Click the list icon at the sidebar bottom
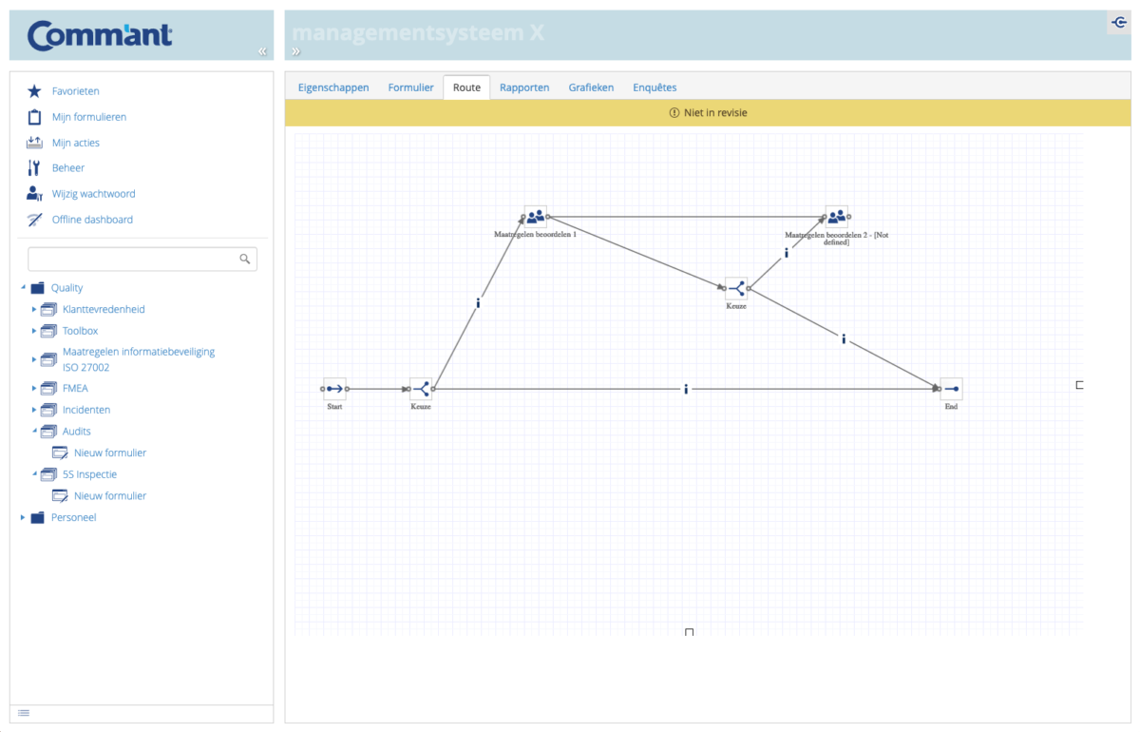Screen dimensions: 1140x732 pos(24,712)
